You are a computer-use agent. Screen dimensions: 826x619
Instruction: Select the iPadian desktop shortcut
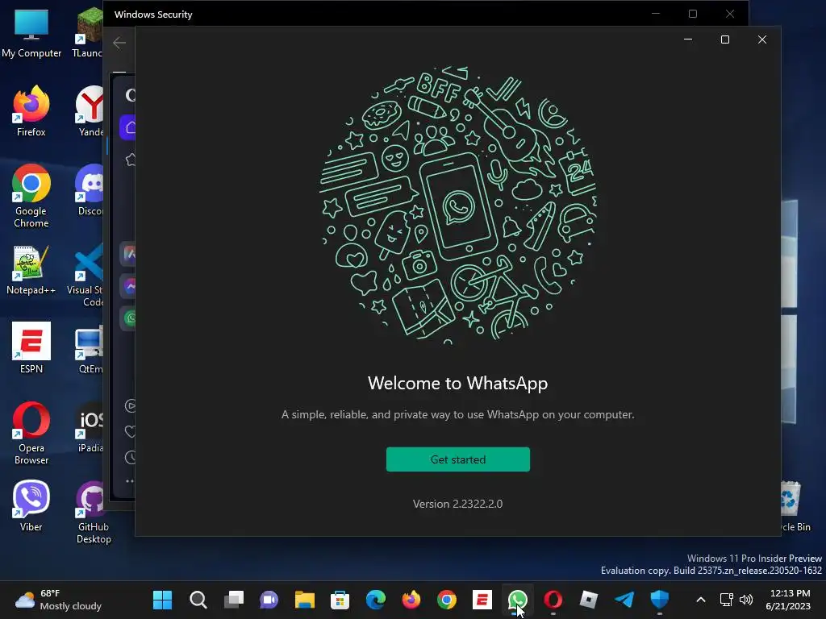(90, 427)
